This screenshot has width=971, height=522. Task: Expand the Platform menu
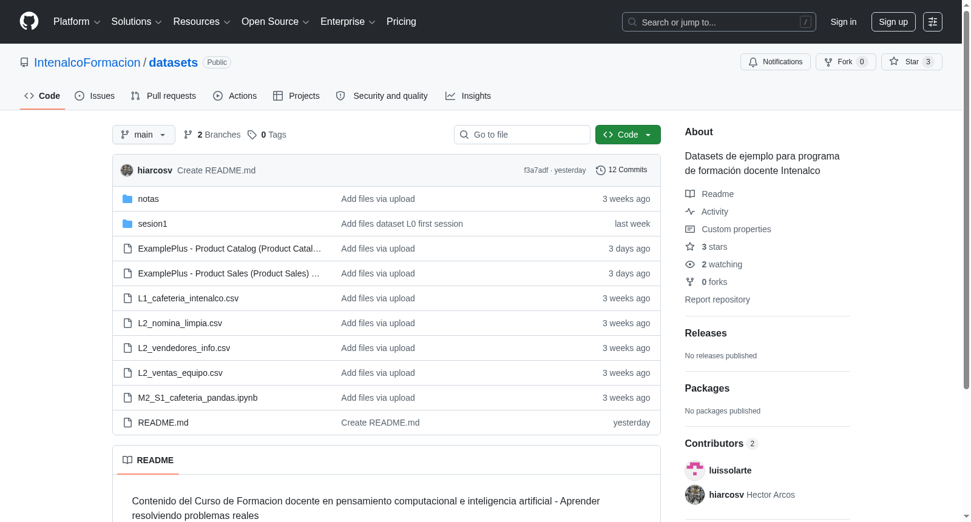pyautogui.click(x=76, y=22)
